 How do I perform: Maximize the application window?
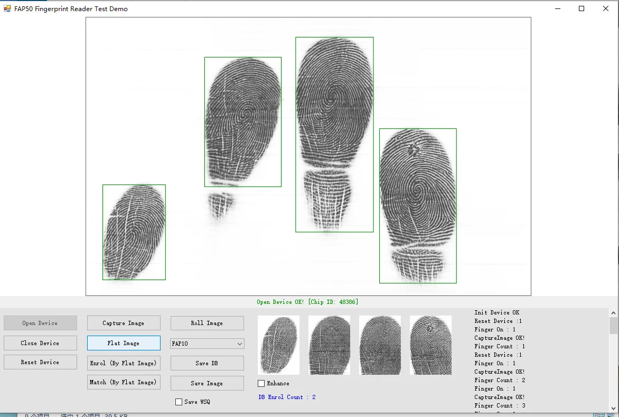[582, 8]
